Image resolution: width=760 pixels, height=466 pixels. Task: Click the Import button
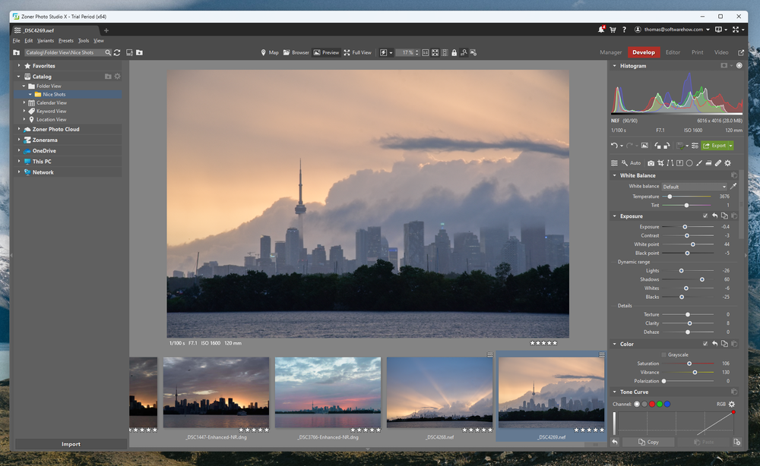tap(71, 444)
